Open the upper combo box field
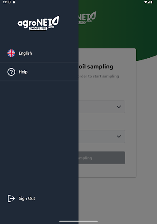The height and width of the screenshot is (224, 157). click(x=102, y=107)
